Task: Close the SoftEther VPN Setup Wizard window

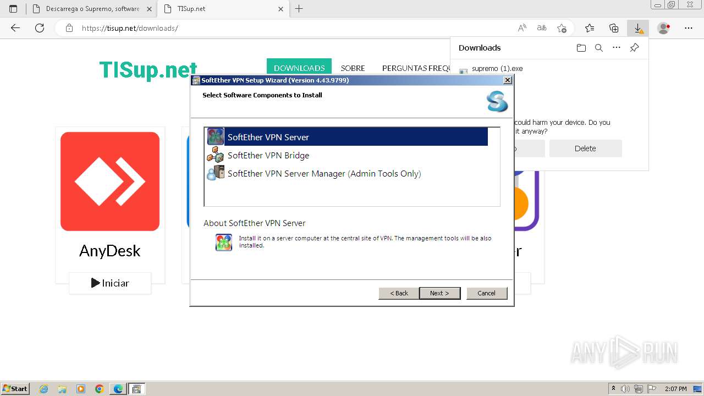Action: click(x=508, y=80)
